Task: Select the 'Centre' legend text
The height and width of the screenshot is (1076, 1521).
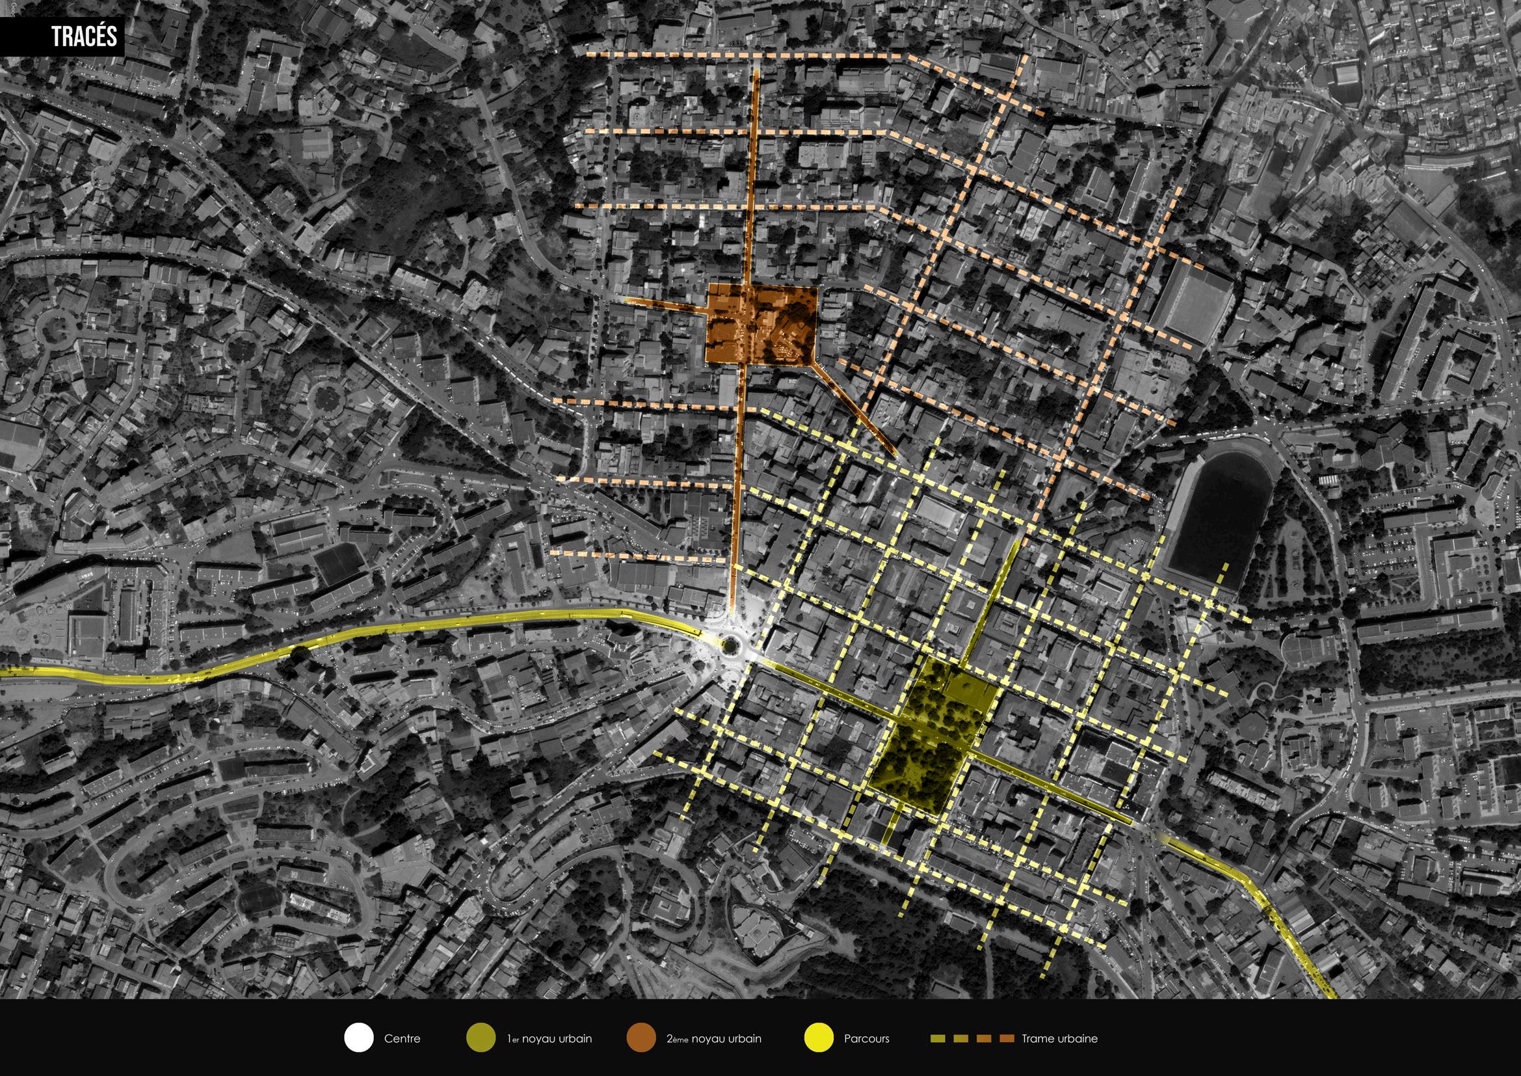Action: point(402,1038)
